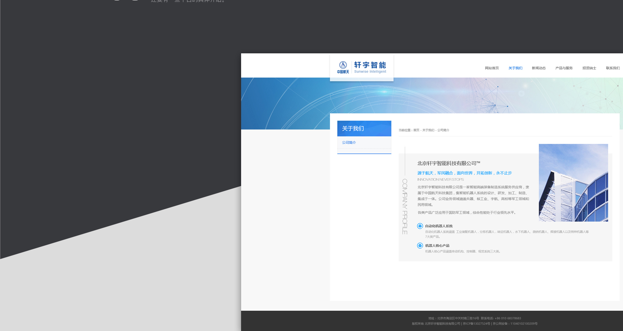Open 产品与服务 nav item

point(564,68)
